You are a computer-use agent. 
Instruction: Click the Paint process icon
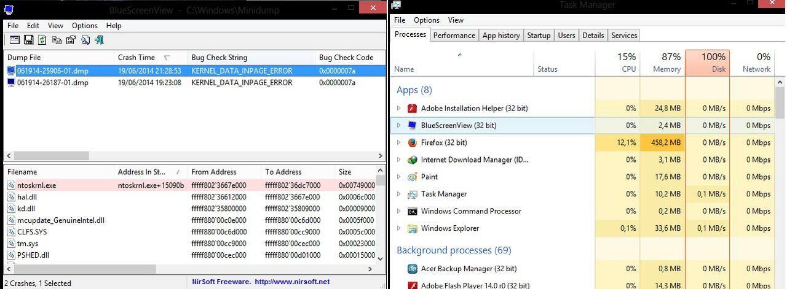point(412,177)
